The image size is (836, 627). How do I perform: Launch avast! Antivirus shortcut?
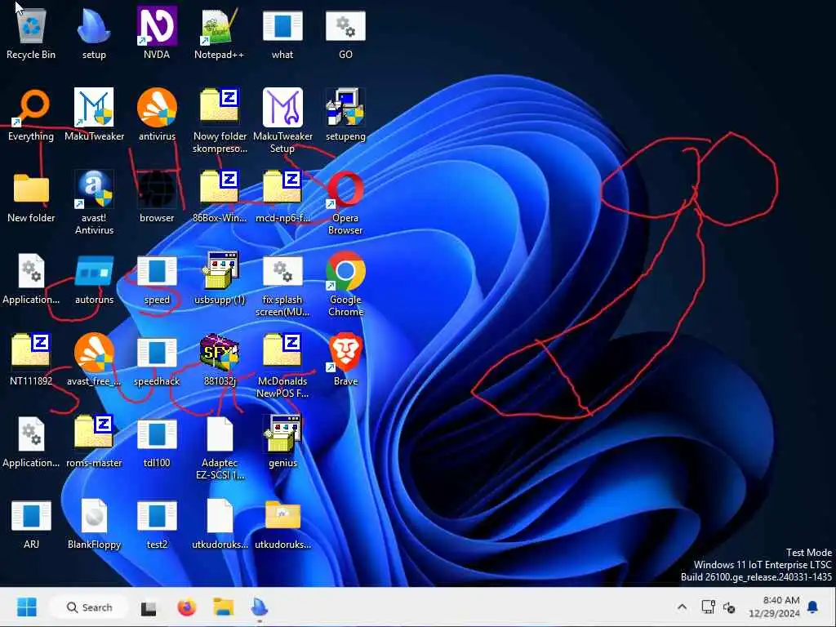(94, 202)
